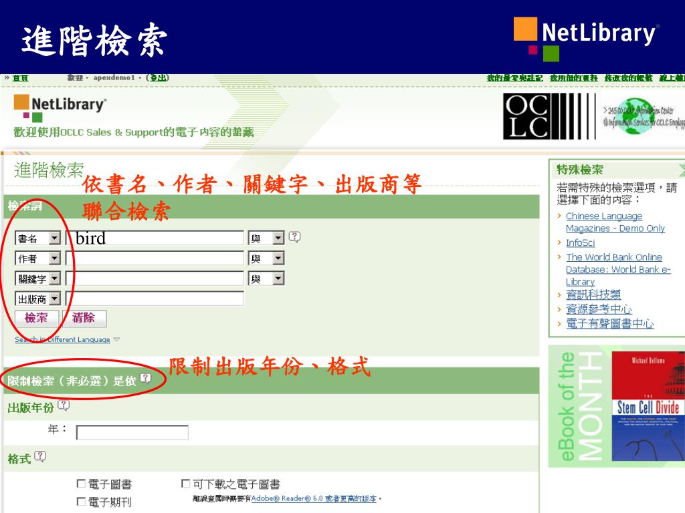Open the 我的最愛與註記 top navigation link
Viewport: 685px width, 513px height.
click(x=514, y=78)
